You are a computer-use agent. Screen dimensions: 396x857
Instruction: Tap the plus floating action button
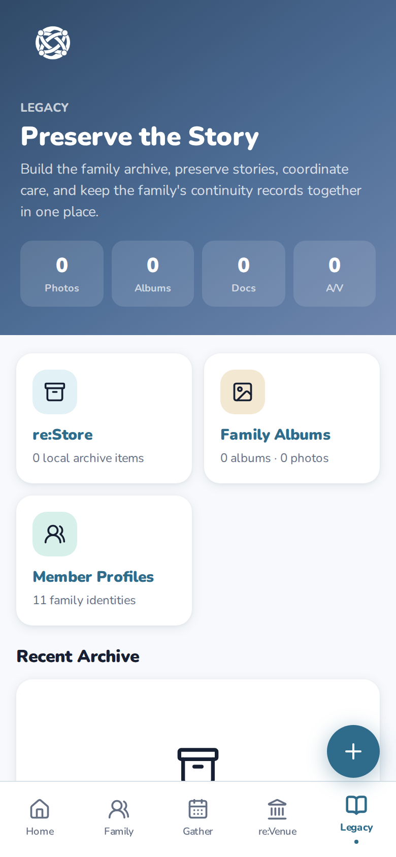click(x=353, y=751)
